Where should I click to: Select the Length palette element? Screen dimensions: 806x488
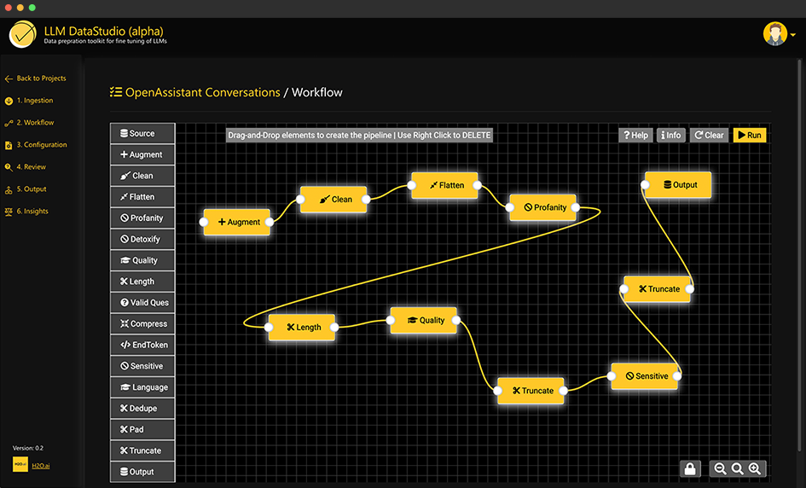(x=142, y=282)
